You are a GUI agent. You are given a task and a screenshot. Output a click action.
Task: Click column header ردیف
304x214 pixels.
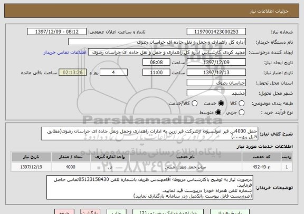[x=287, y=157]
